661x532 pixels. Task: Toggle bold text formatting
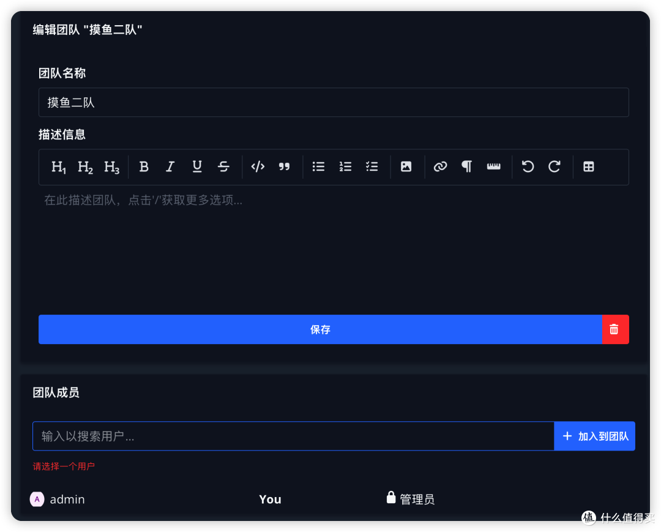pos(144,167)
